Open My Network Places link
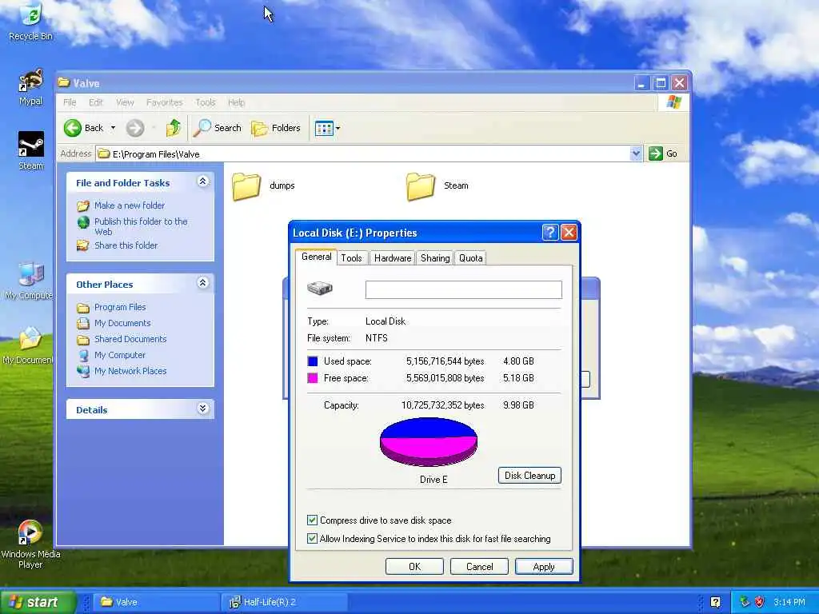The height and width of the screenshot is (614, 819). tap(130, 371)
